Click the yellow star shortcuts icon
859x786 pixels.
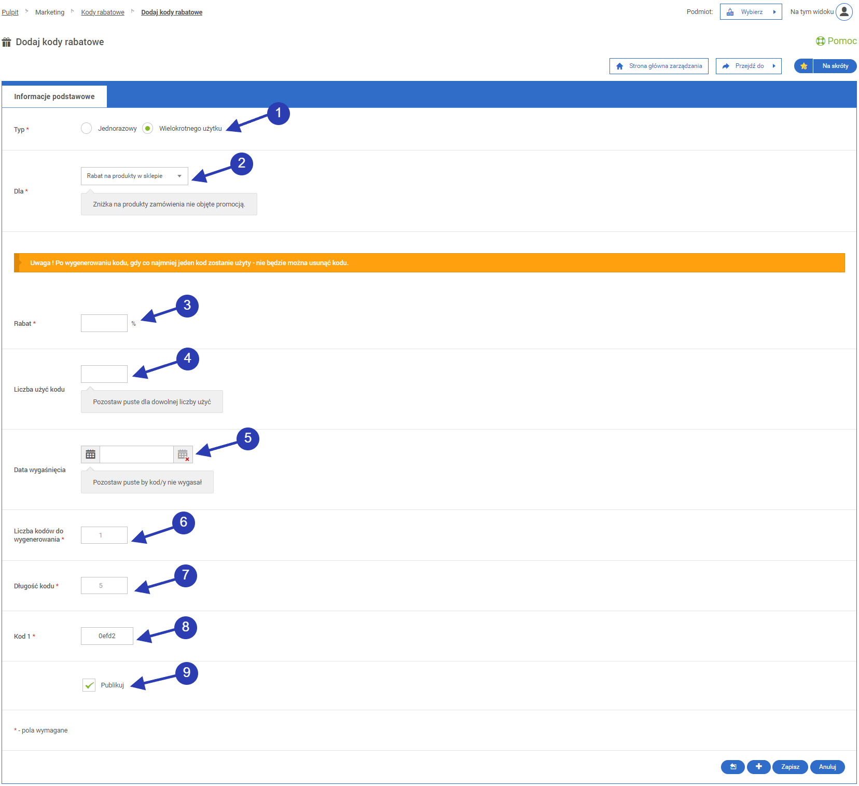803,66
